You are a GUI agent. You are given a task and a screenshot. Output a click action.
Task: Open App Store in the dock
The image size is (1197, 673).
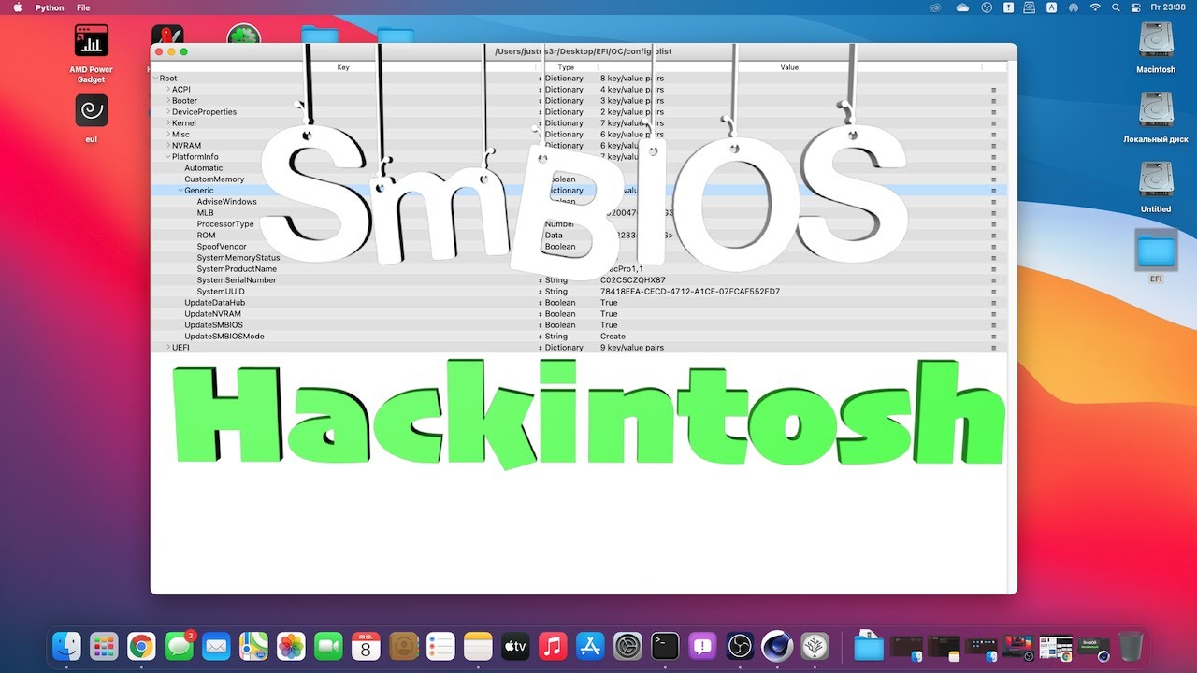click(590, 646)
